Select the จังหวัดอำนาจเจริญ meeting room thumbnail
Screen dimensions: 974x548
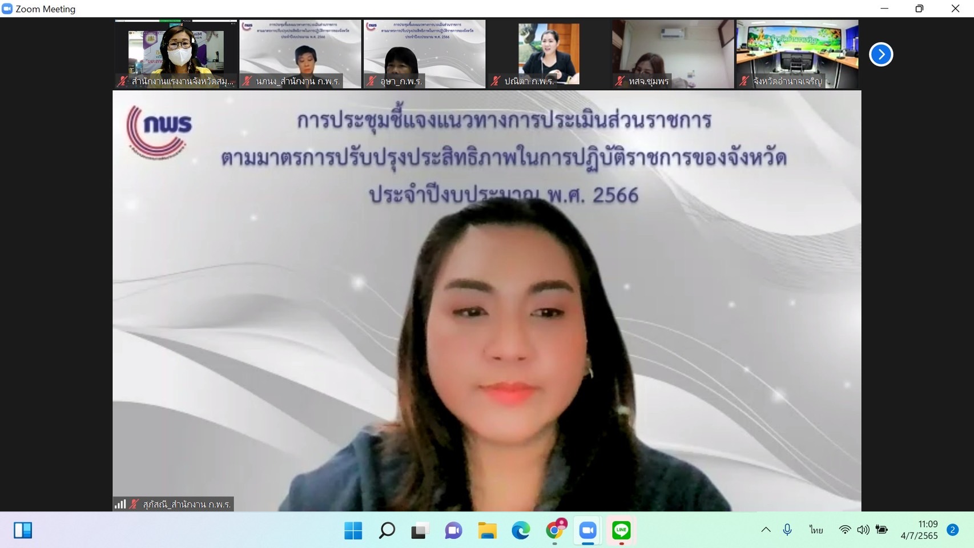797,54
